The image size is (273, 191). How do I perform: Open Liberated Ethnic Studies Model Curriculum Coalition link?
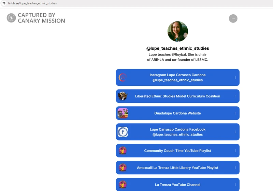pos(177,96)
